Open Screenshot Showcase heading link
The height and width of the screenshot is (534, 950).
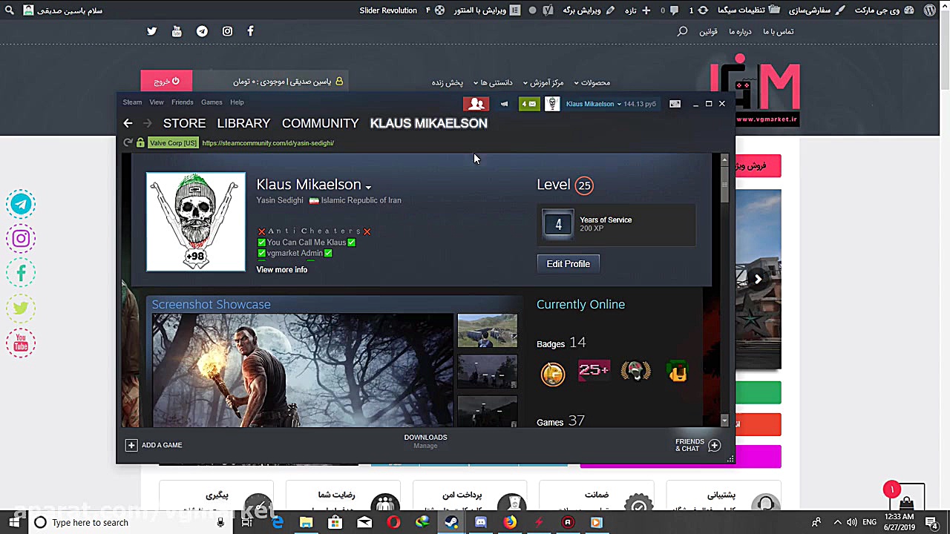[x=212, y=304]
